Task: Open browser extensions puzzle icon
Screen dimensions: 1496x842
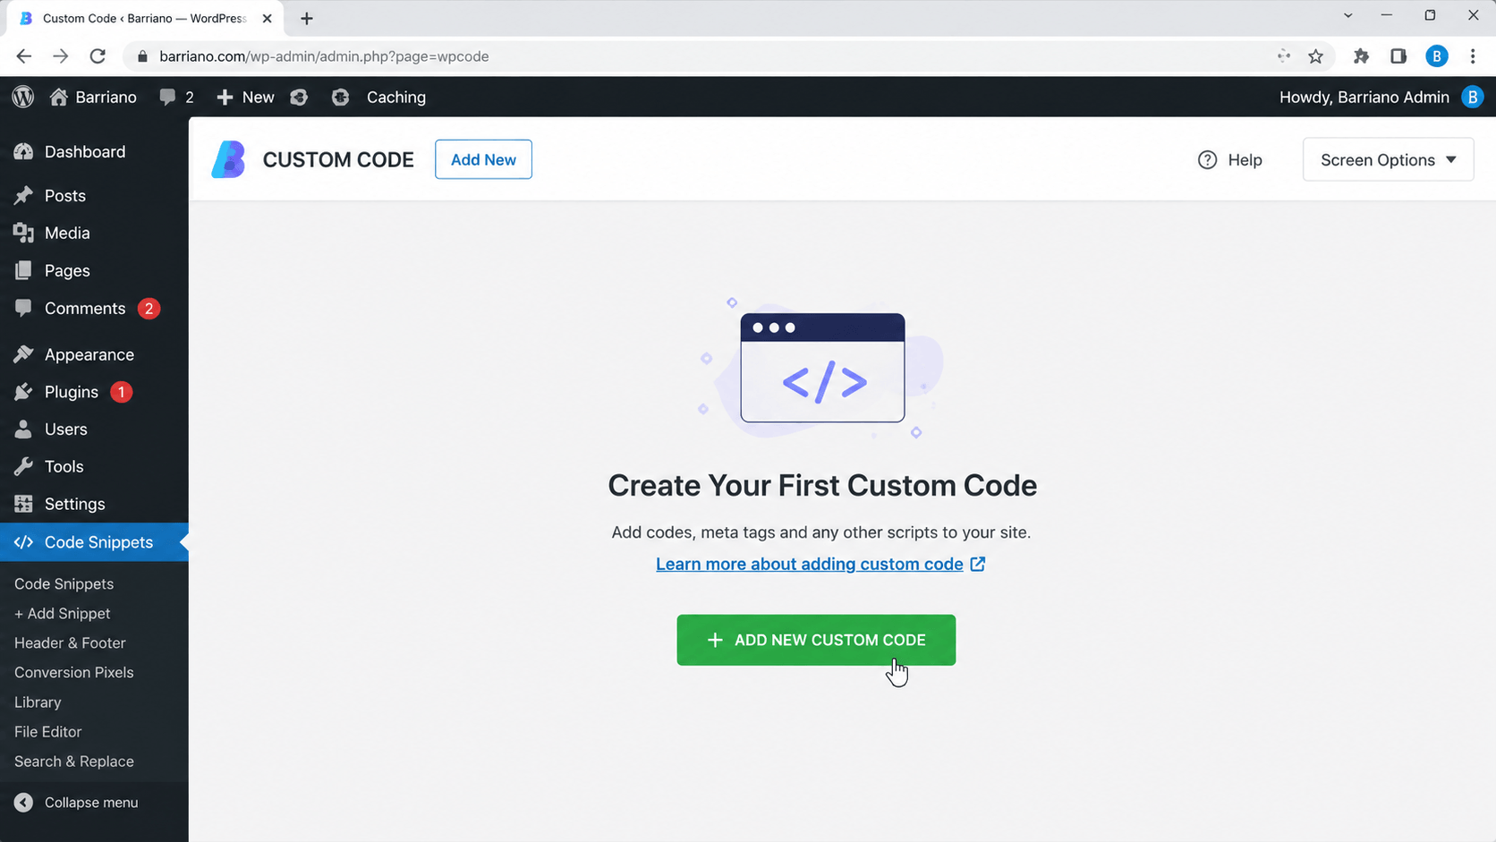Action: coord(1361,56)
